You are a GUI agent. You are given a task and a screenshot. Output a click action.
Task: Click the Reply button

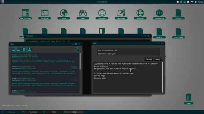[158, 59]
